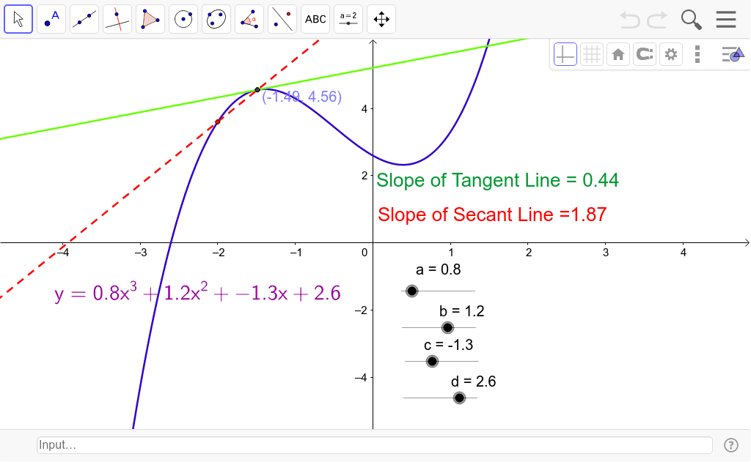This screenshot has width=751, height=462.
Task: Click the Input text field
Action: [x=374, y=445]
